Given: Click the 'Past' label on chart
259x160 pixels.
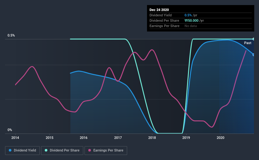Looking at the screenshot, I should click(x=248, y=43).
